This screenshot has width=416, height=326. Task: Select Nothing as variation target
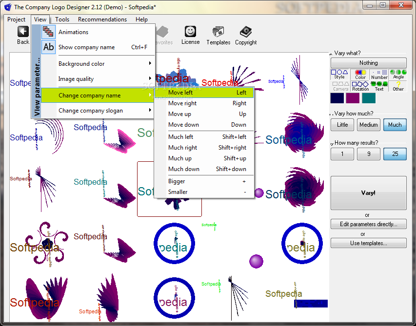[x=369, y=63]
